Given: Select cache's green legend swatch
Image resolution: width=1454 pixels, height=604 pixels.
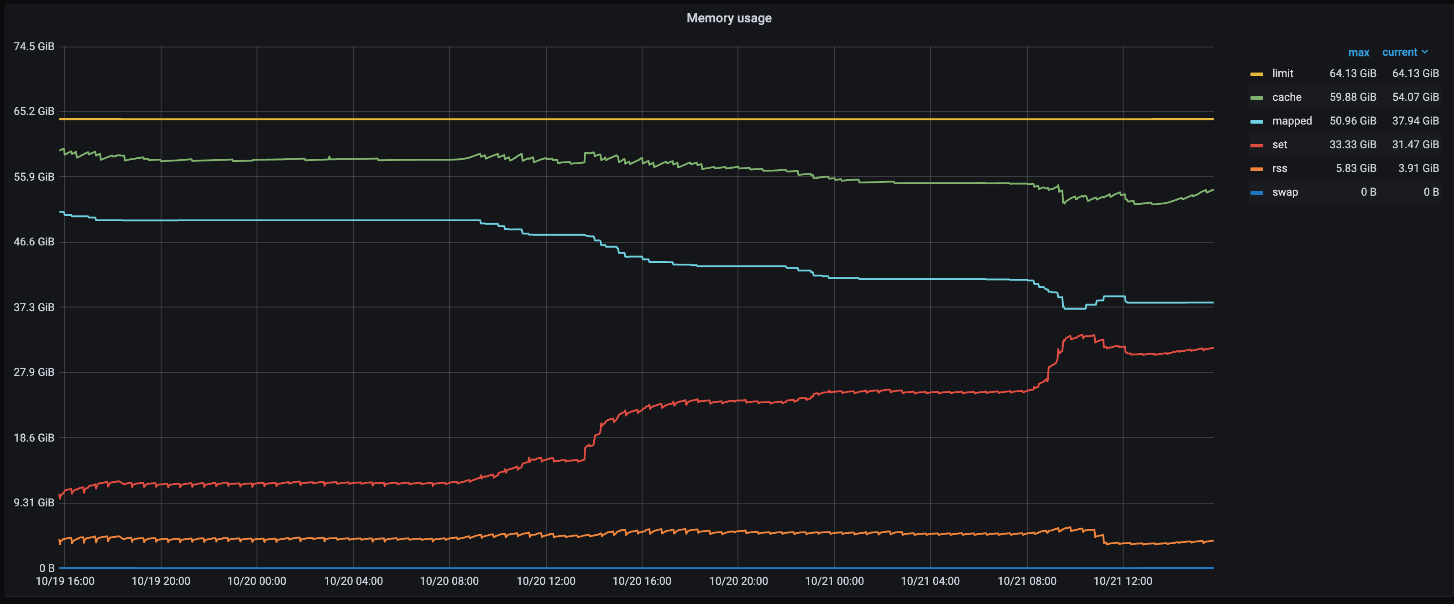Looking at the screenshot, I should [1256, 97].
